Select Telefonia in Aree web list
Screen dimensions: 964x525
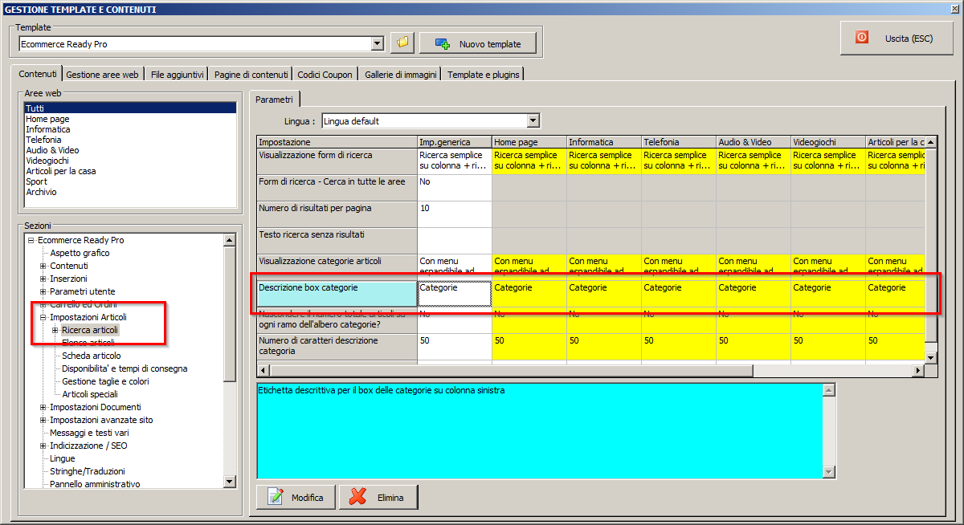coord(130,140)
